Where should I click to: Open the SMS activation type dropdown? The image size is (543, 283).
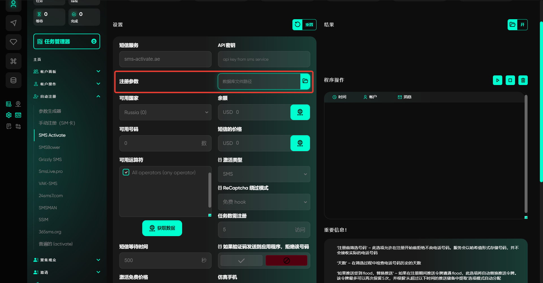[264, 174]
